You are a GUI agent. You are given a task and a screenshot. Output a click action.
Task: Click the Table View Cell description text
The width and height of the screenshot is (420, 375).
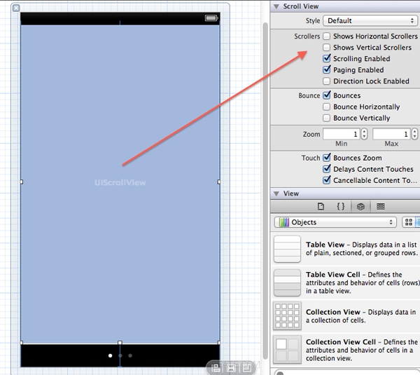tap(363, 282)
